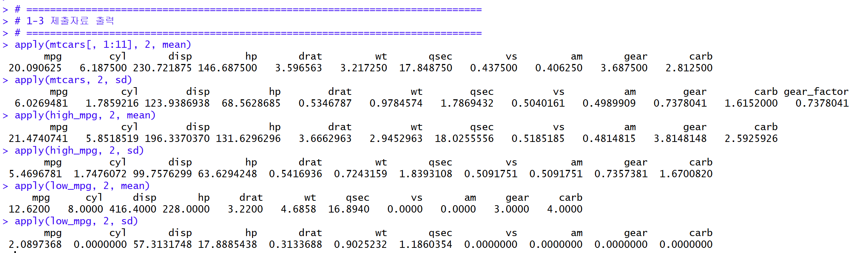Click the high_mpg sd value 0.7243159
855x253 pixels.
tap(361, 174)
